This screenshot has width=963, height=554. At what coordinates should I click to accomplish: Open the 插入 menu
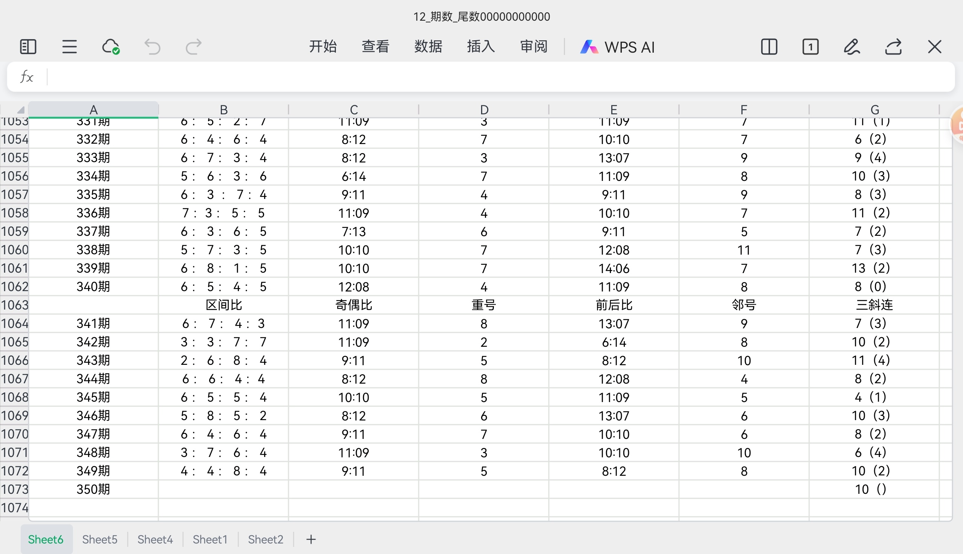pyautogui.click(x=481, y=46)
